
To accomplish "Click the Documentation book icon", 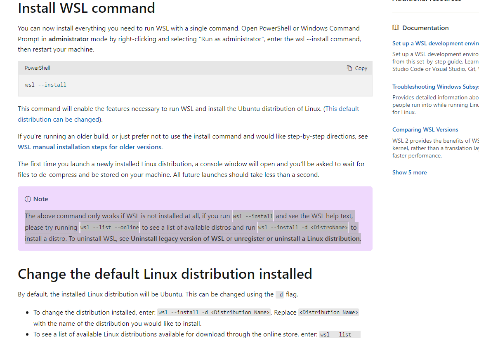I will click(396, 27).
